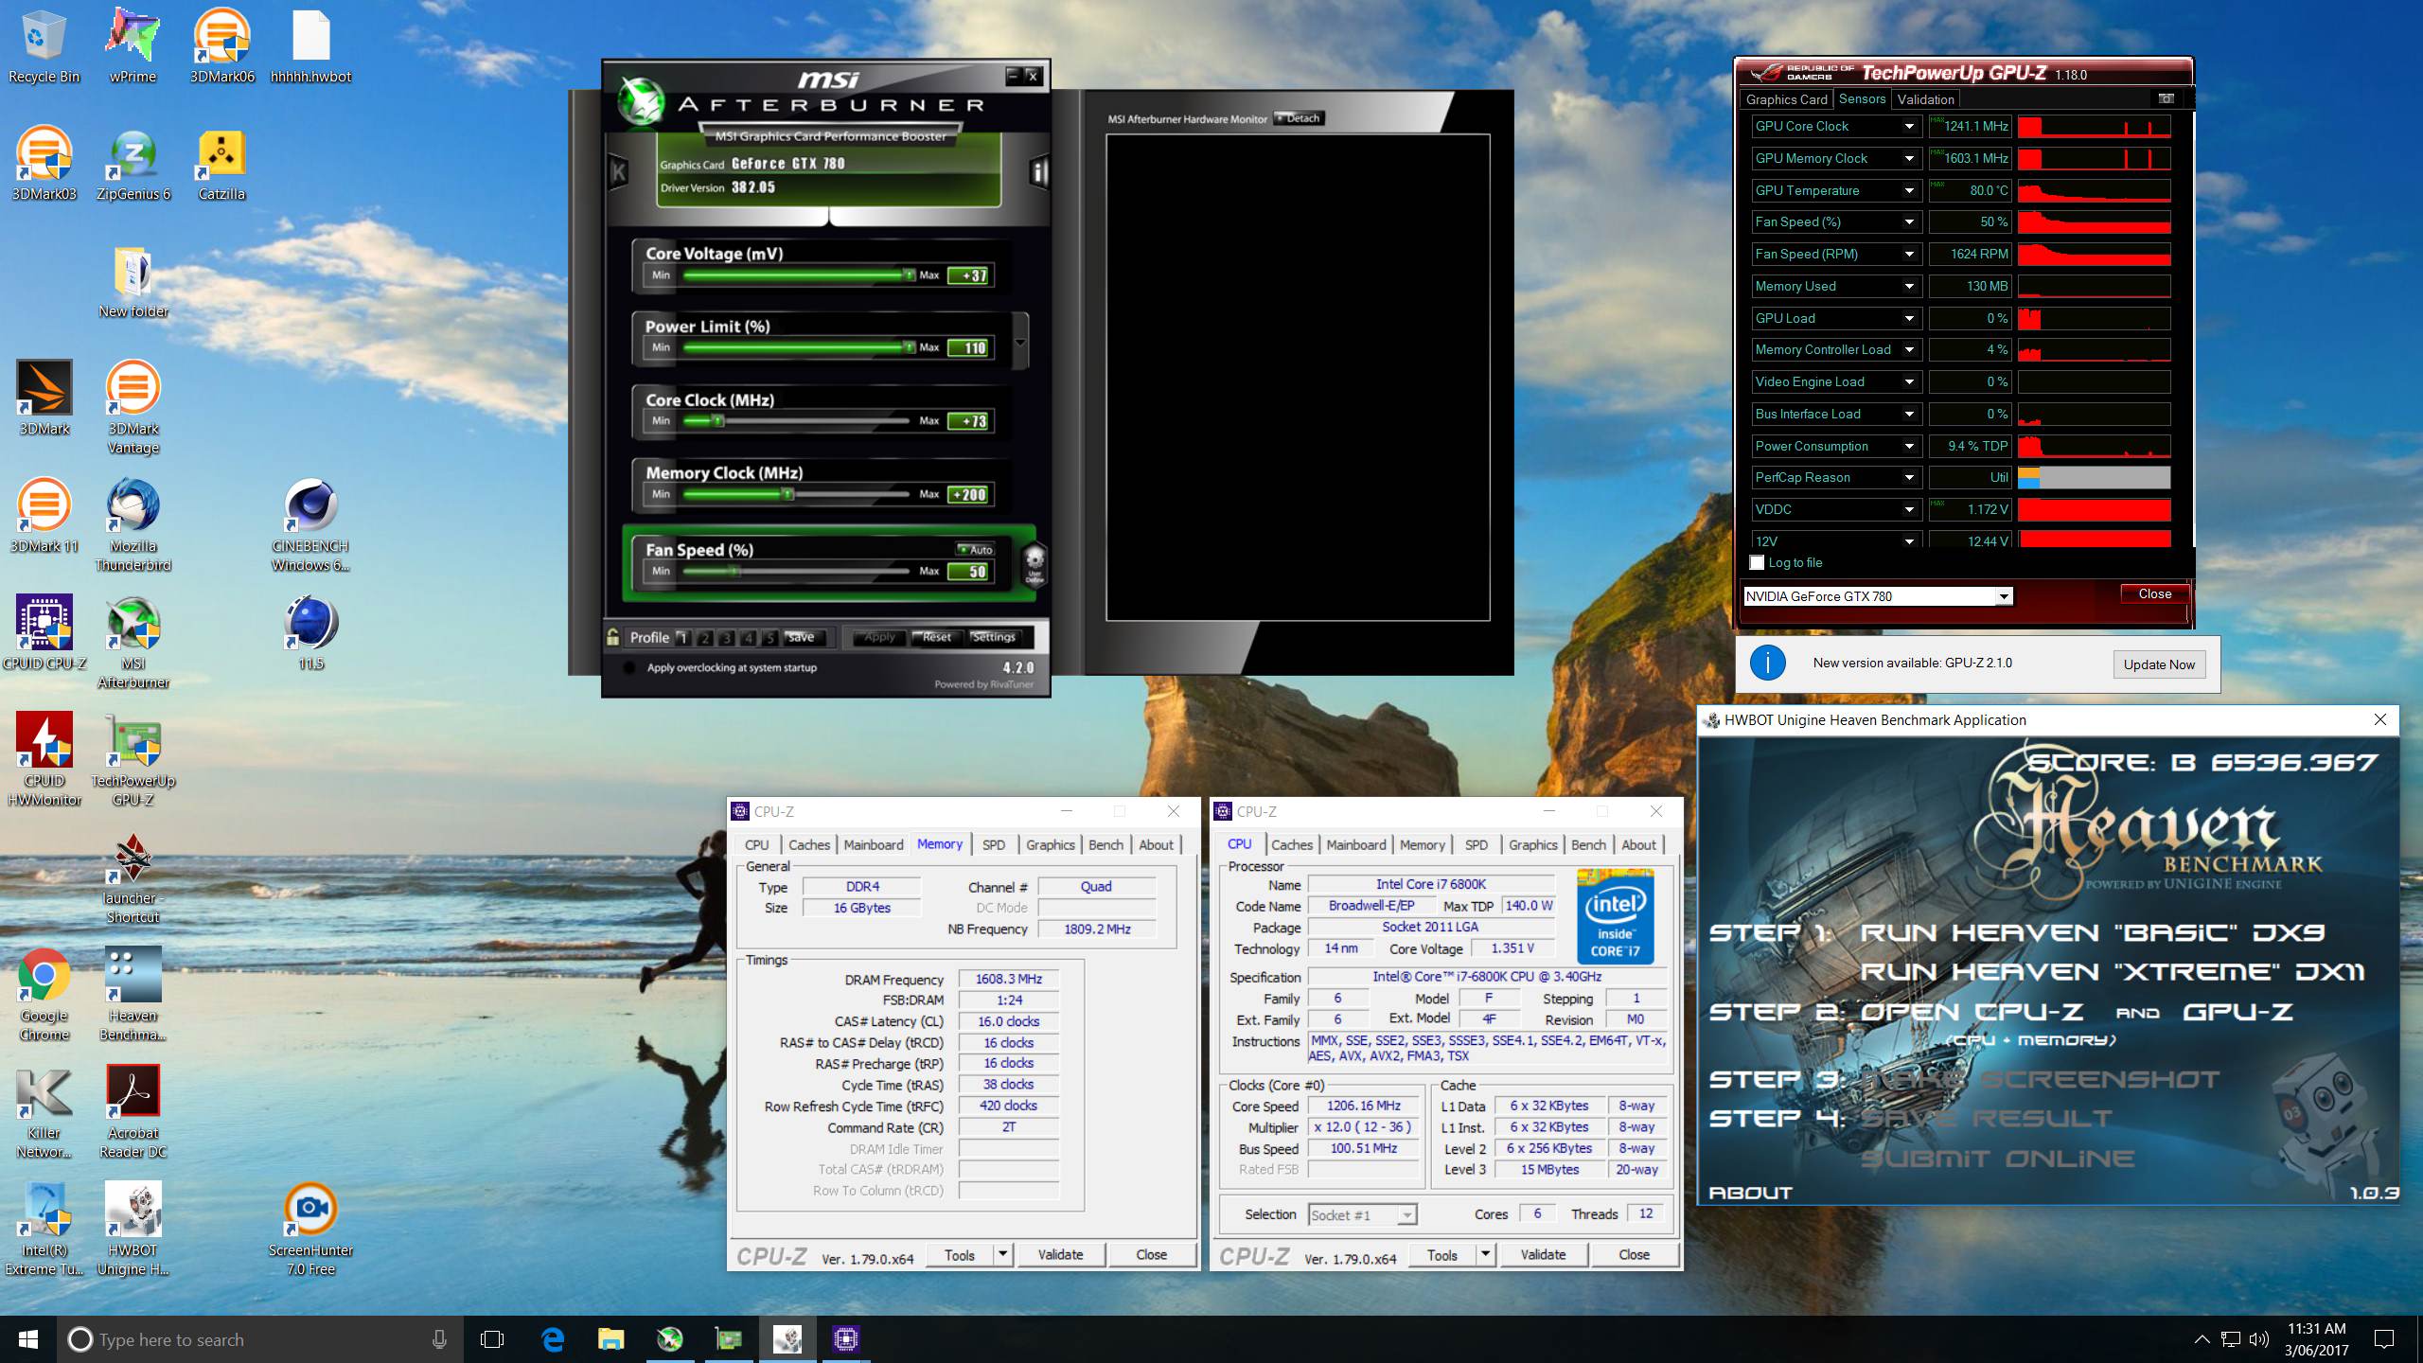Open the Caches tab in CPU-tab CPU-Z window
This screenshot has height=1363, width=2423.
(x=1292, y=845)
